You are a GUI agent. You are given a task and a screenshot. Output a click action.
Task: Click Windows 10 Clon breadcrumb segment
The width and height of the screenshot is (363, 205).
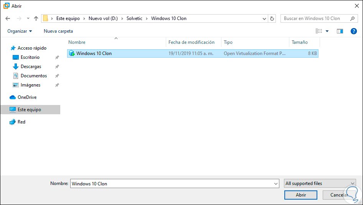coord(169,18)
